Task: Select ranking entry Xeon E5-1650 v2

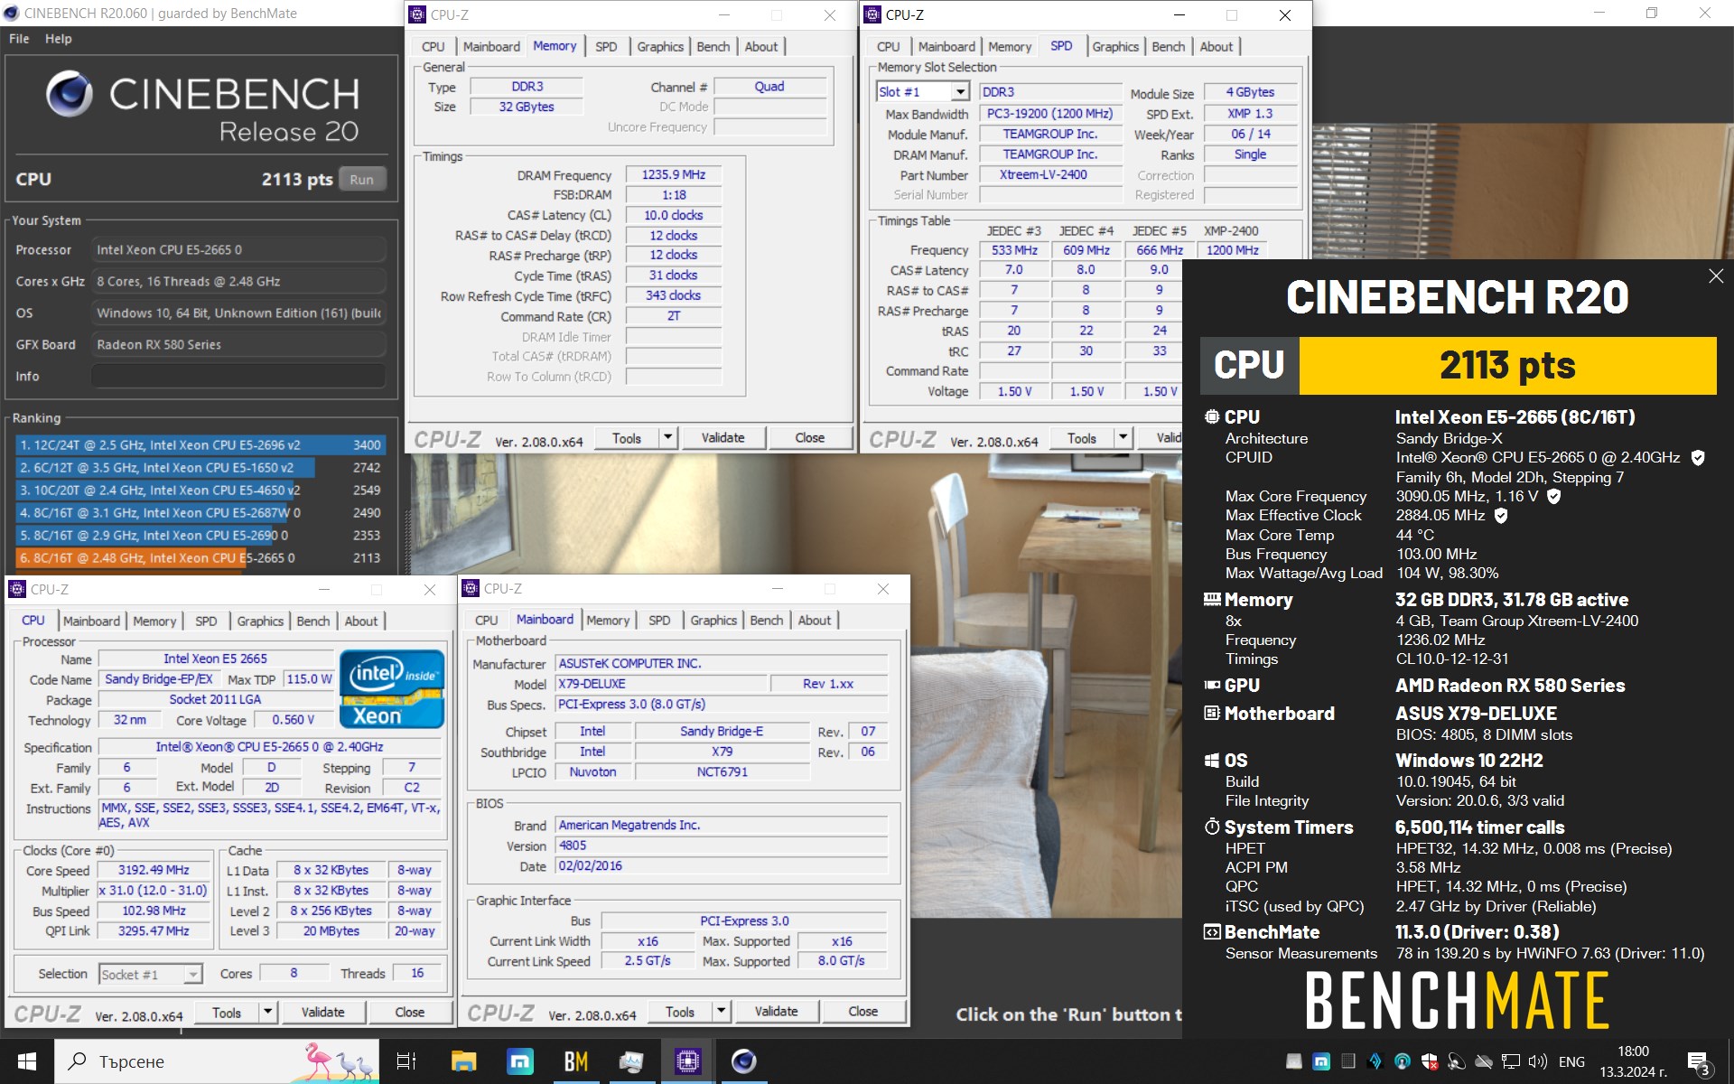Action: coord(200,467)
